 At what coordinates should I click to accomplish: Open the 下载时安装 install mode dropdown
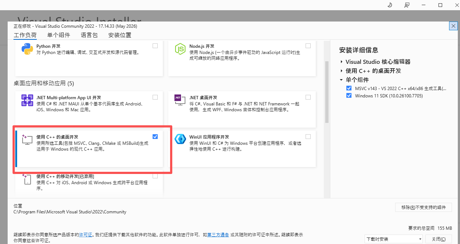click(394, 239)
